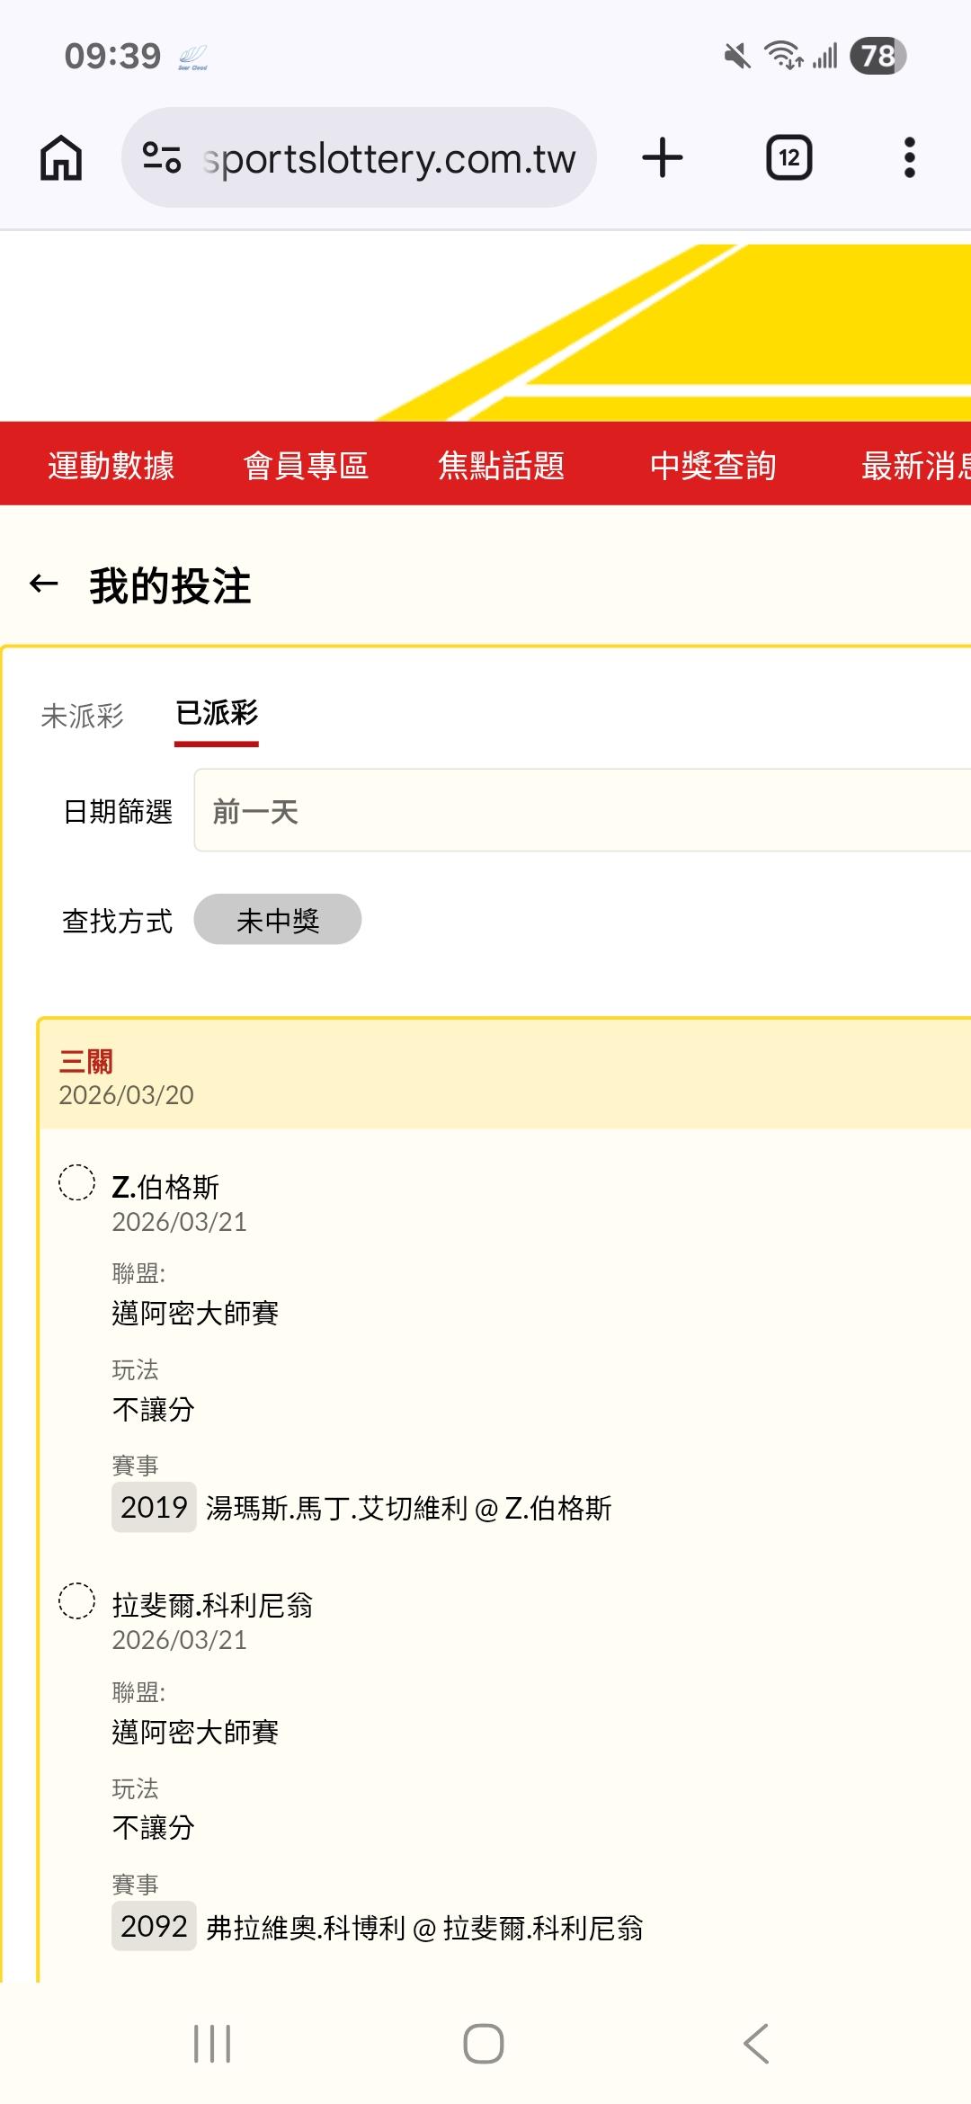This screenshot has height=2104, width=971.
Task: Open a new tab with plus icon
Action: pyautogui.click(x=663, y=158)
